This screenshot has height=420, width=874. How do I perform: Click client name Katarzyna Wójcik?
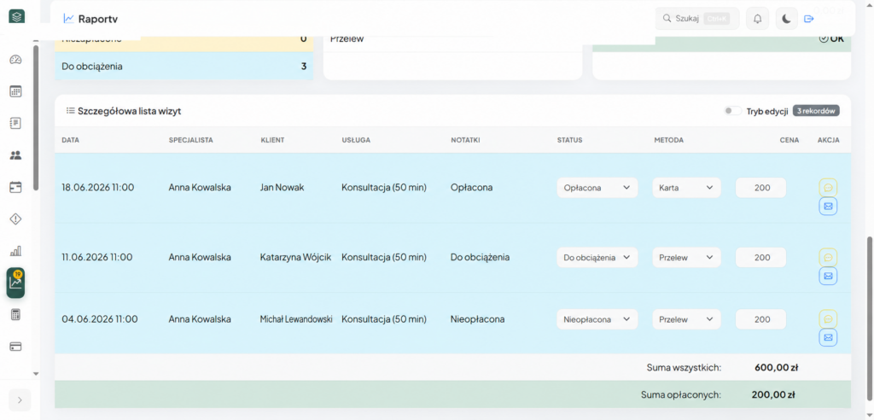coord(296,258)
